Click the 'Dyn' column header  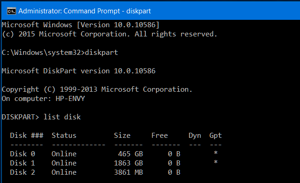click(x=195, y=136)
